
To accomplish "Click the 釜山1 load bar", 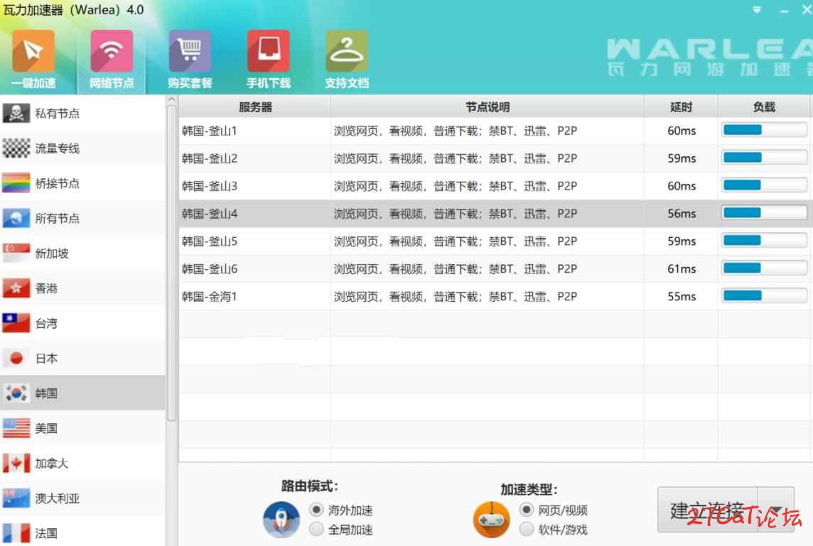I will pos(764,129).
